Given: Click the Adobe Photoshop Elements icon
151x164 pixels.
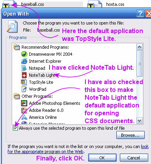Looking at the screenshot, I should click(x=24, y=103).
